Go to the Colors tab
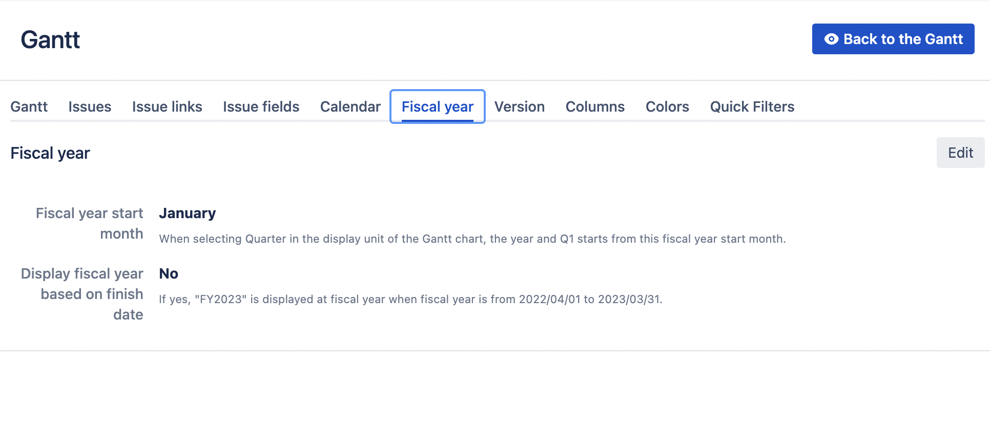Viewport: 990px width, 425px height. 667,107
